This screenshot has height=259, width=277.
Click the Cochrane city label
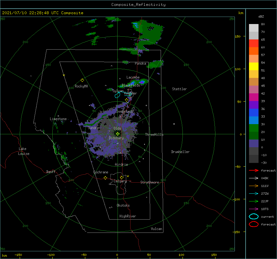[x=101, y=172]
